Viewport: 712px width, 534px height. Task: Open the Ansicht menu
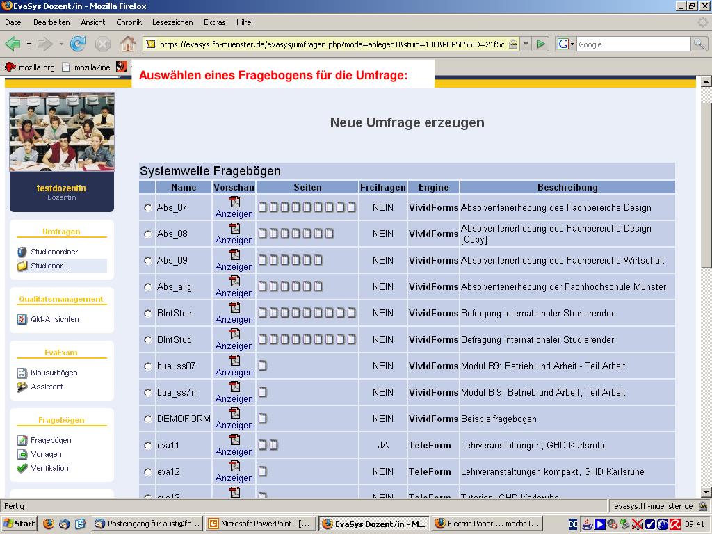tap(92, 22)
